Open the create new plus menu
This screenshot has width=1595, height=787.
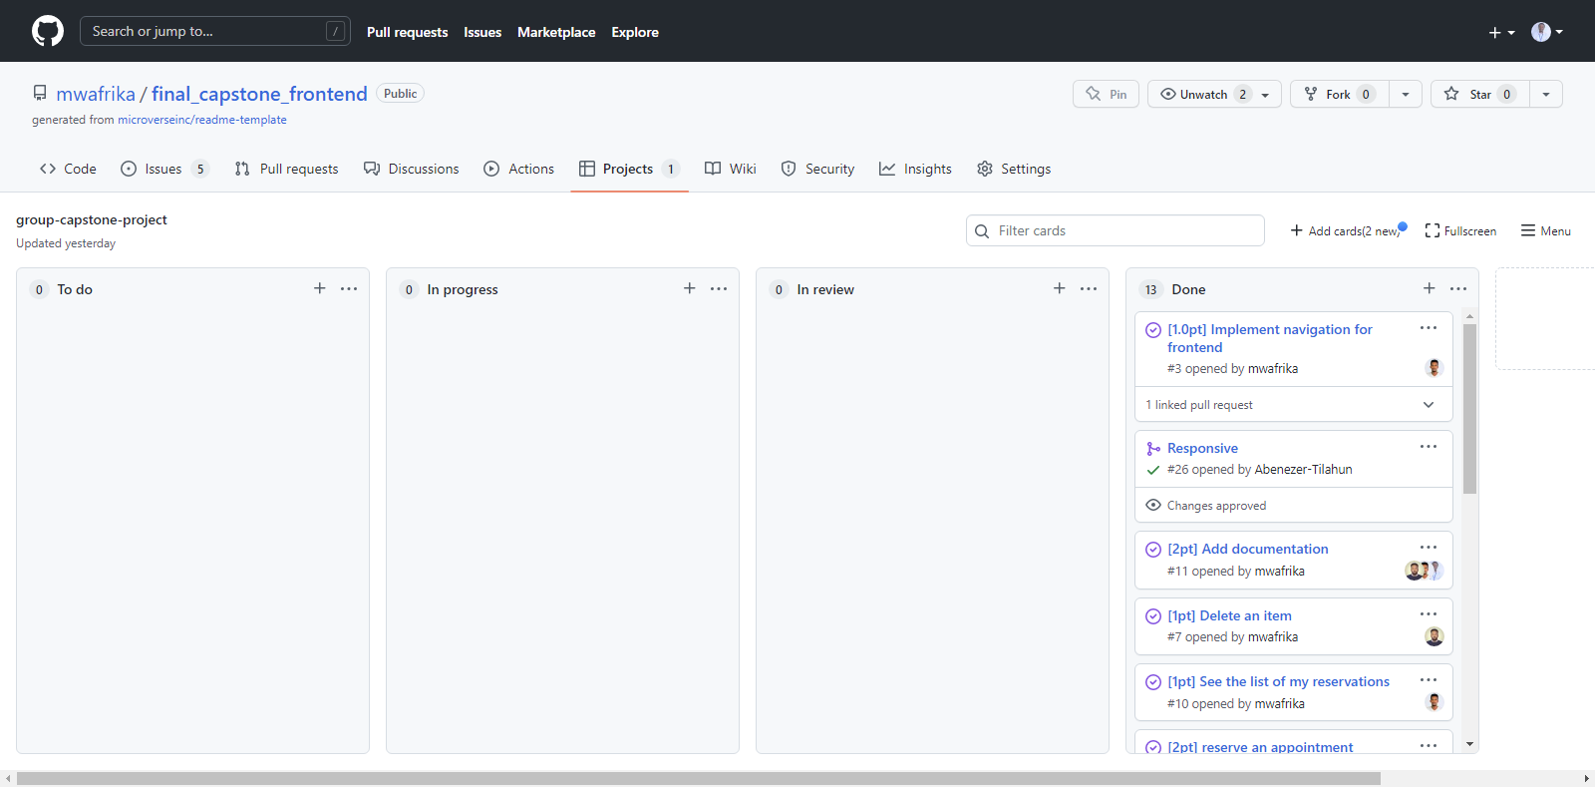tap(1501, 32)
